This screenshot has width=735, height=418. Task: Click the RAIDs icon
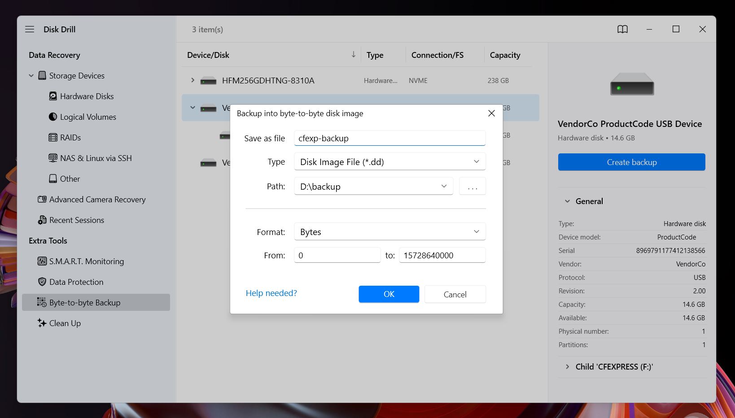pyautogui.click(x=53, y=137)
